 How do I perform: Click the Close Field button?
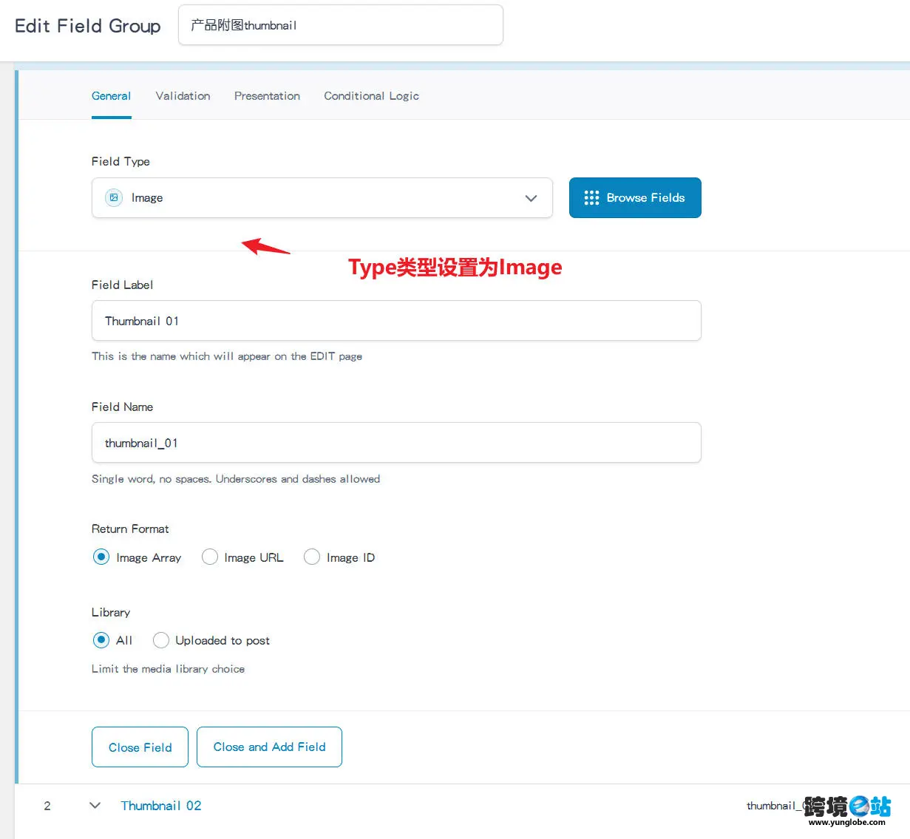(140, 747)
